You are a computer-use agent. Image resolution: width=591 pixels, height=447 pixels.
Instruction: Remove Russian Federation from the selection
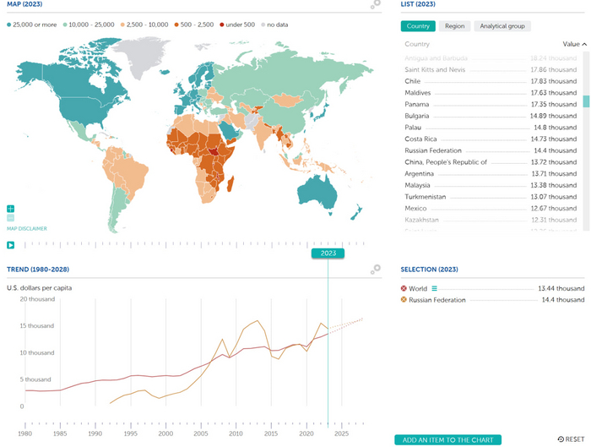(x=404, y=300)
